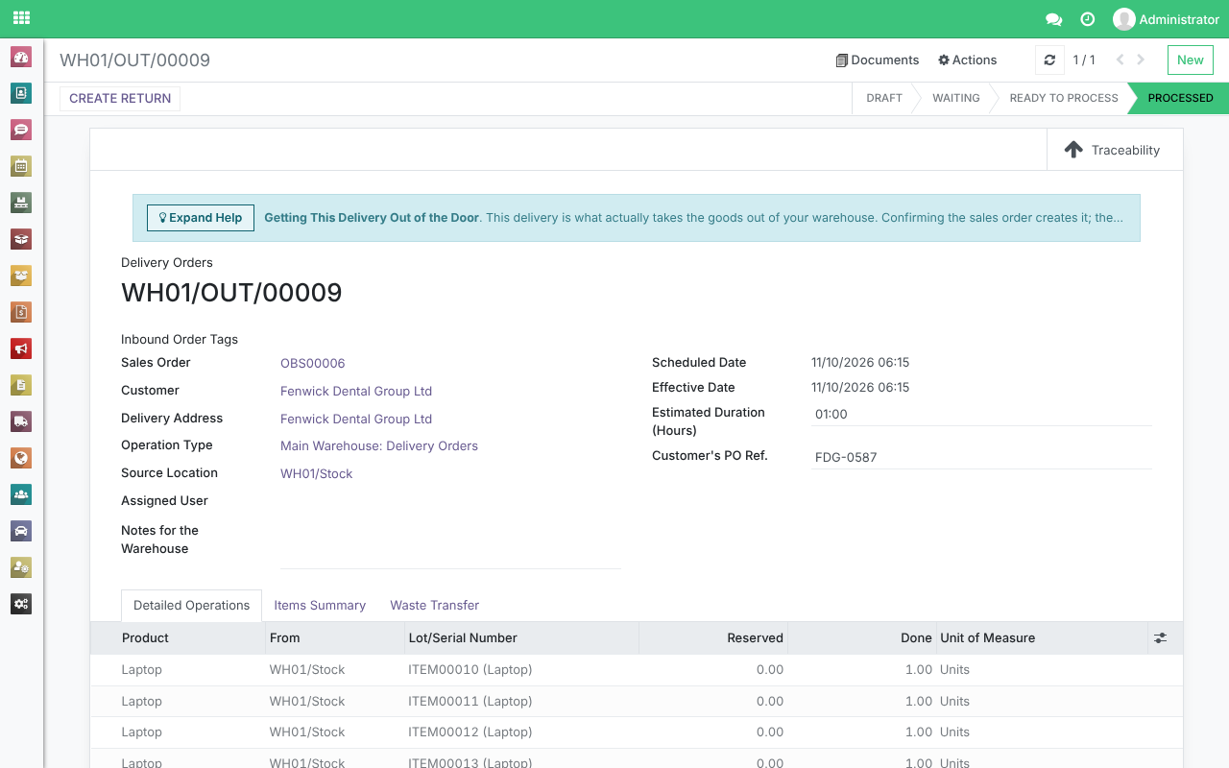Image resolution: width=1229 pixels, height=768 pixels.
Task: Open the delivery truck sidebar icon
Action: 21,421
